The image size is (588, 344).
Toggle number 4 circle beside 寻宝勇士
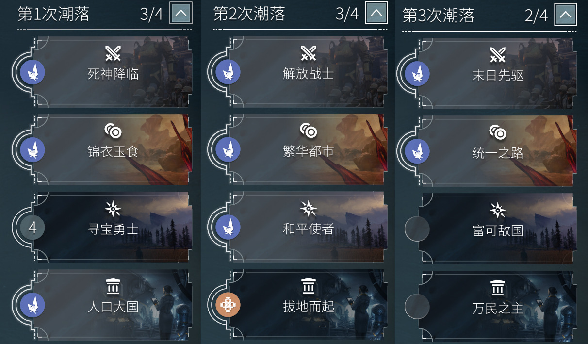click(x=33, y=227)
